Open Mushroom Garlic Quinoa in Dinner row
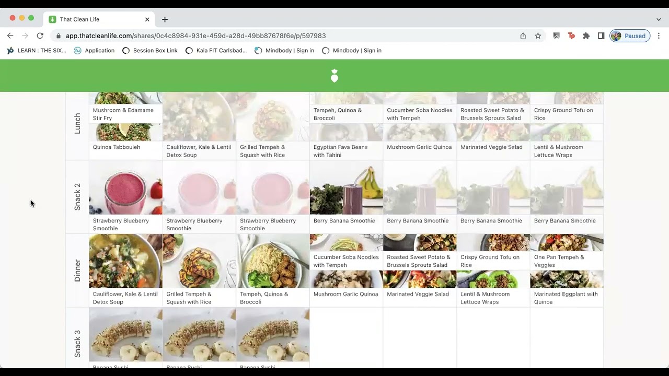 pos(346,288)
